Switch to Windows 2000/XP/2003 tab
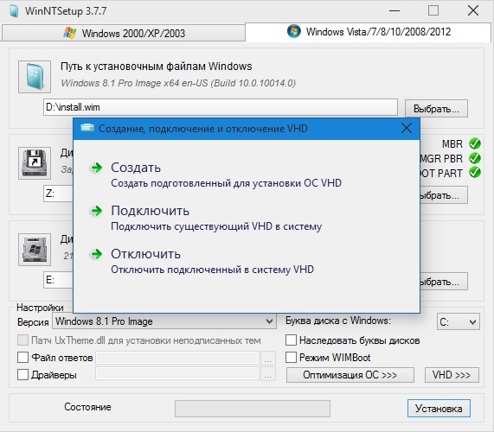This screenshot has height=432, width=494. pos(124,33)
